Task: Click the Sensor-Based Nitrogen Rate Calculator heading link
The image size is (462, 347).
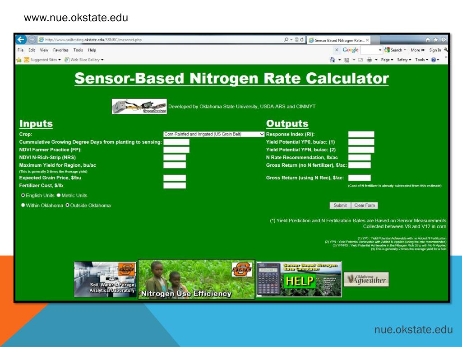Action: coord(231,79)
